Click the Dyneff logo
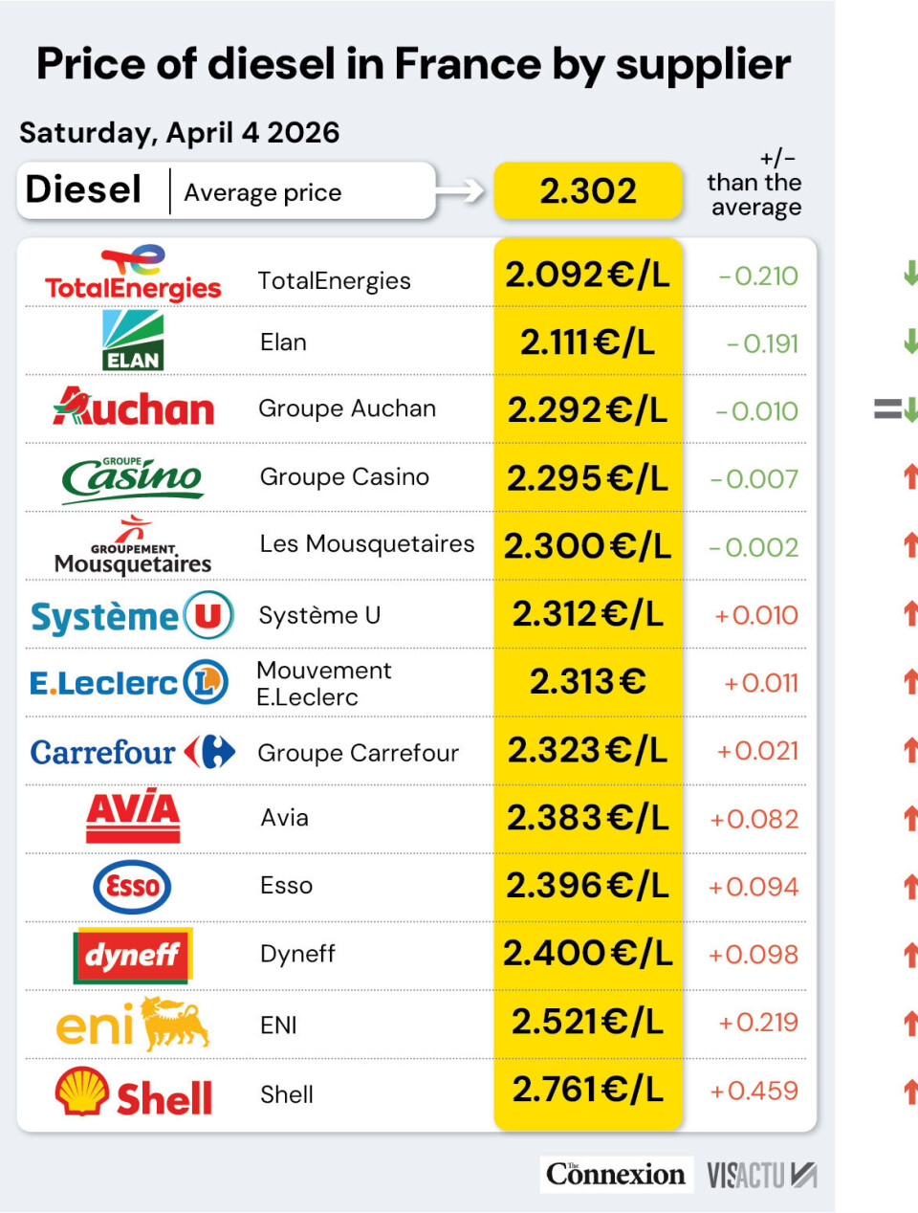Viewport: 918px width, 1213px height. coord(133,955)
